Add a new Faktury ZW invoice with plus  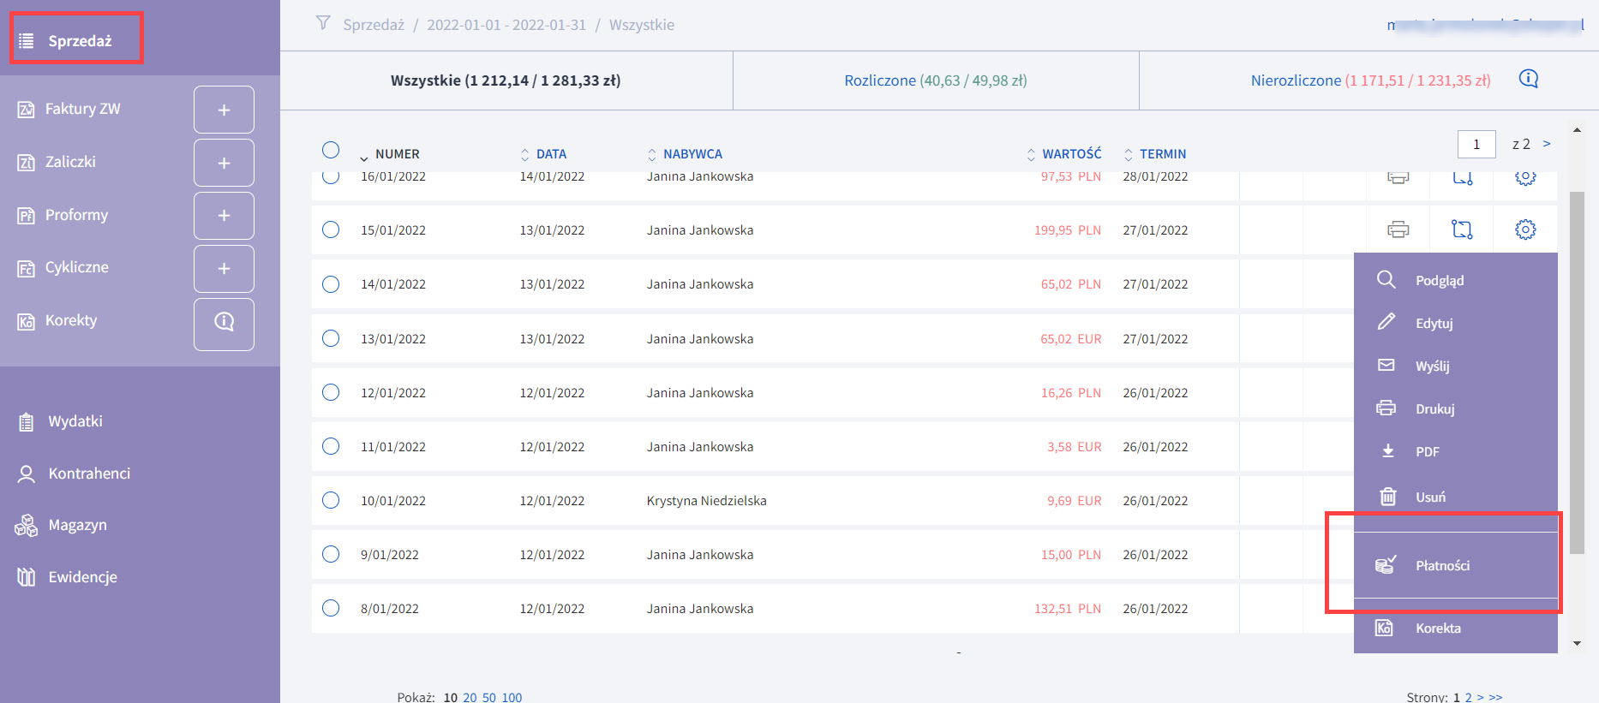pos(224,110)
